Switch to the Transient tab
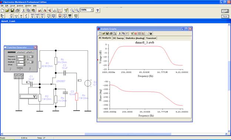Image resolution: width=231 pixels, height=140 pixels. click(151, 38)
